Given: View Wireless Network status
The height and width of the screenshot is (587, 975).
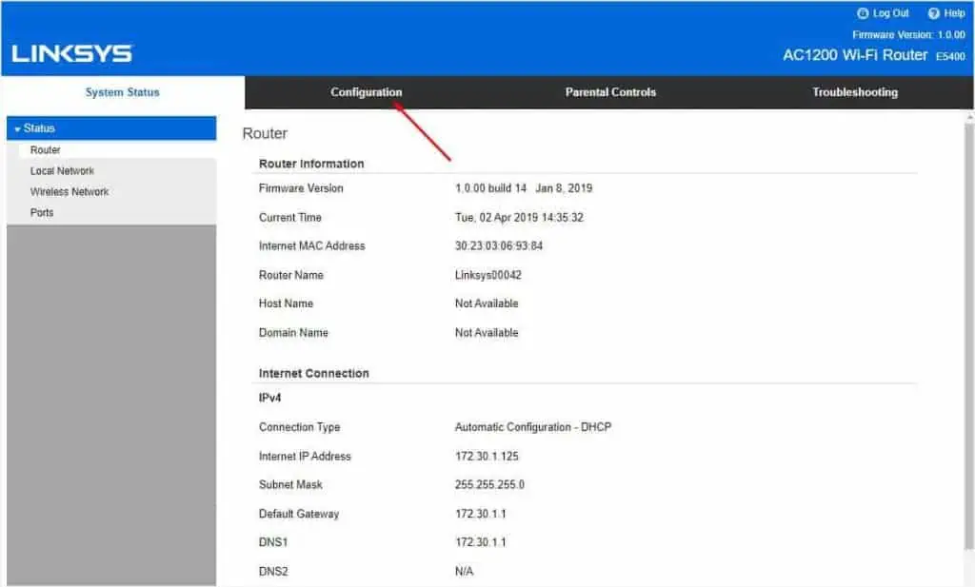Looking at the screenshot, I should tap(69, 191).
